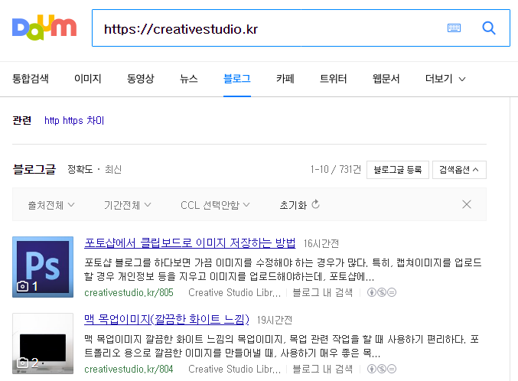Reset filters with 초기화
This screenshot has height=381, width=518.
tap(300, 205)
